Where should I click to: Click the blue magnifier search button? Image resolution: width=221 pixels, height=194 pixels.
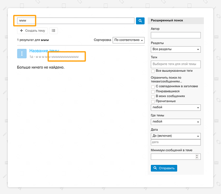click(x=140, y=21)
